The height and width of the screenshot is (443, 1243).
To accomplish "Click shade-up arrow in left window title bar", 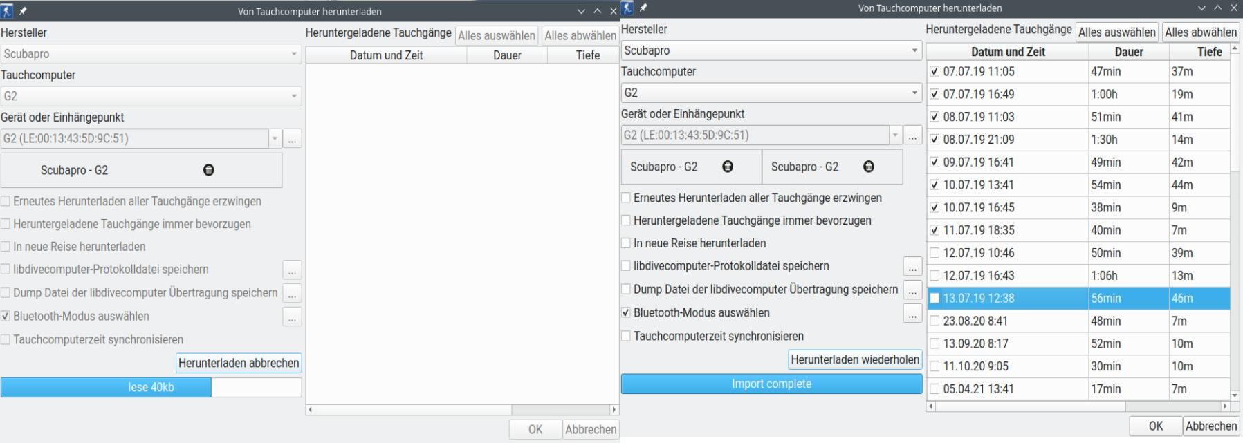I will tap(598, 11).
